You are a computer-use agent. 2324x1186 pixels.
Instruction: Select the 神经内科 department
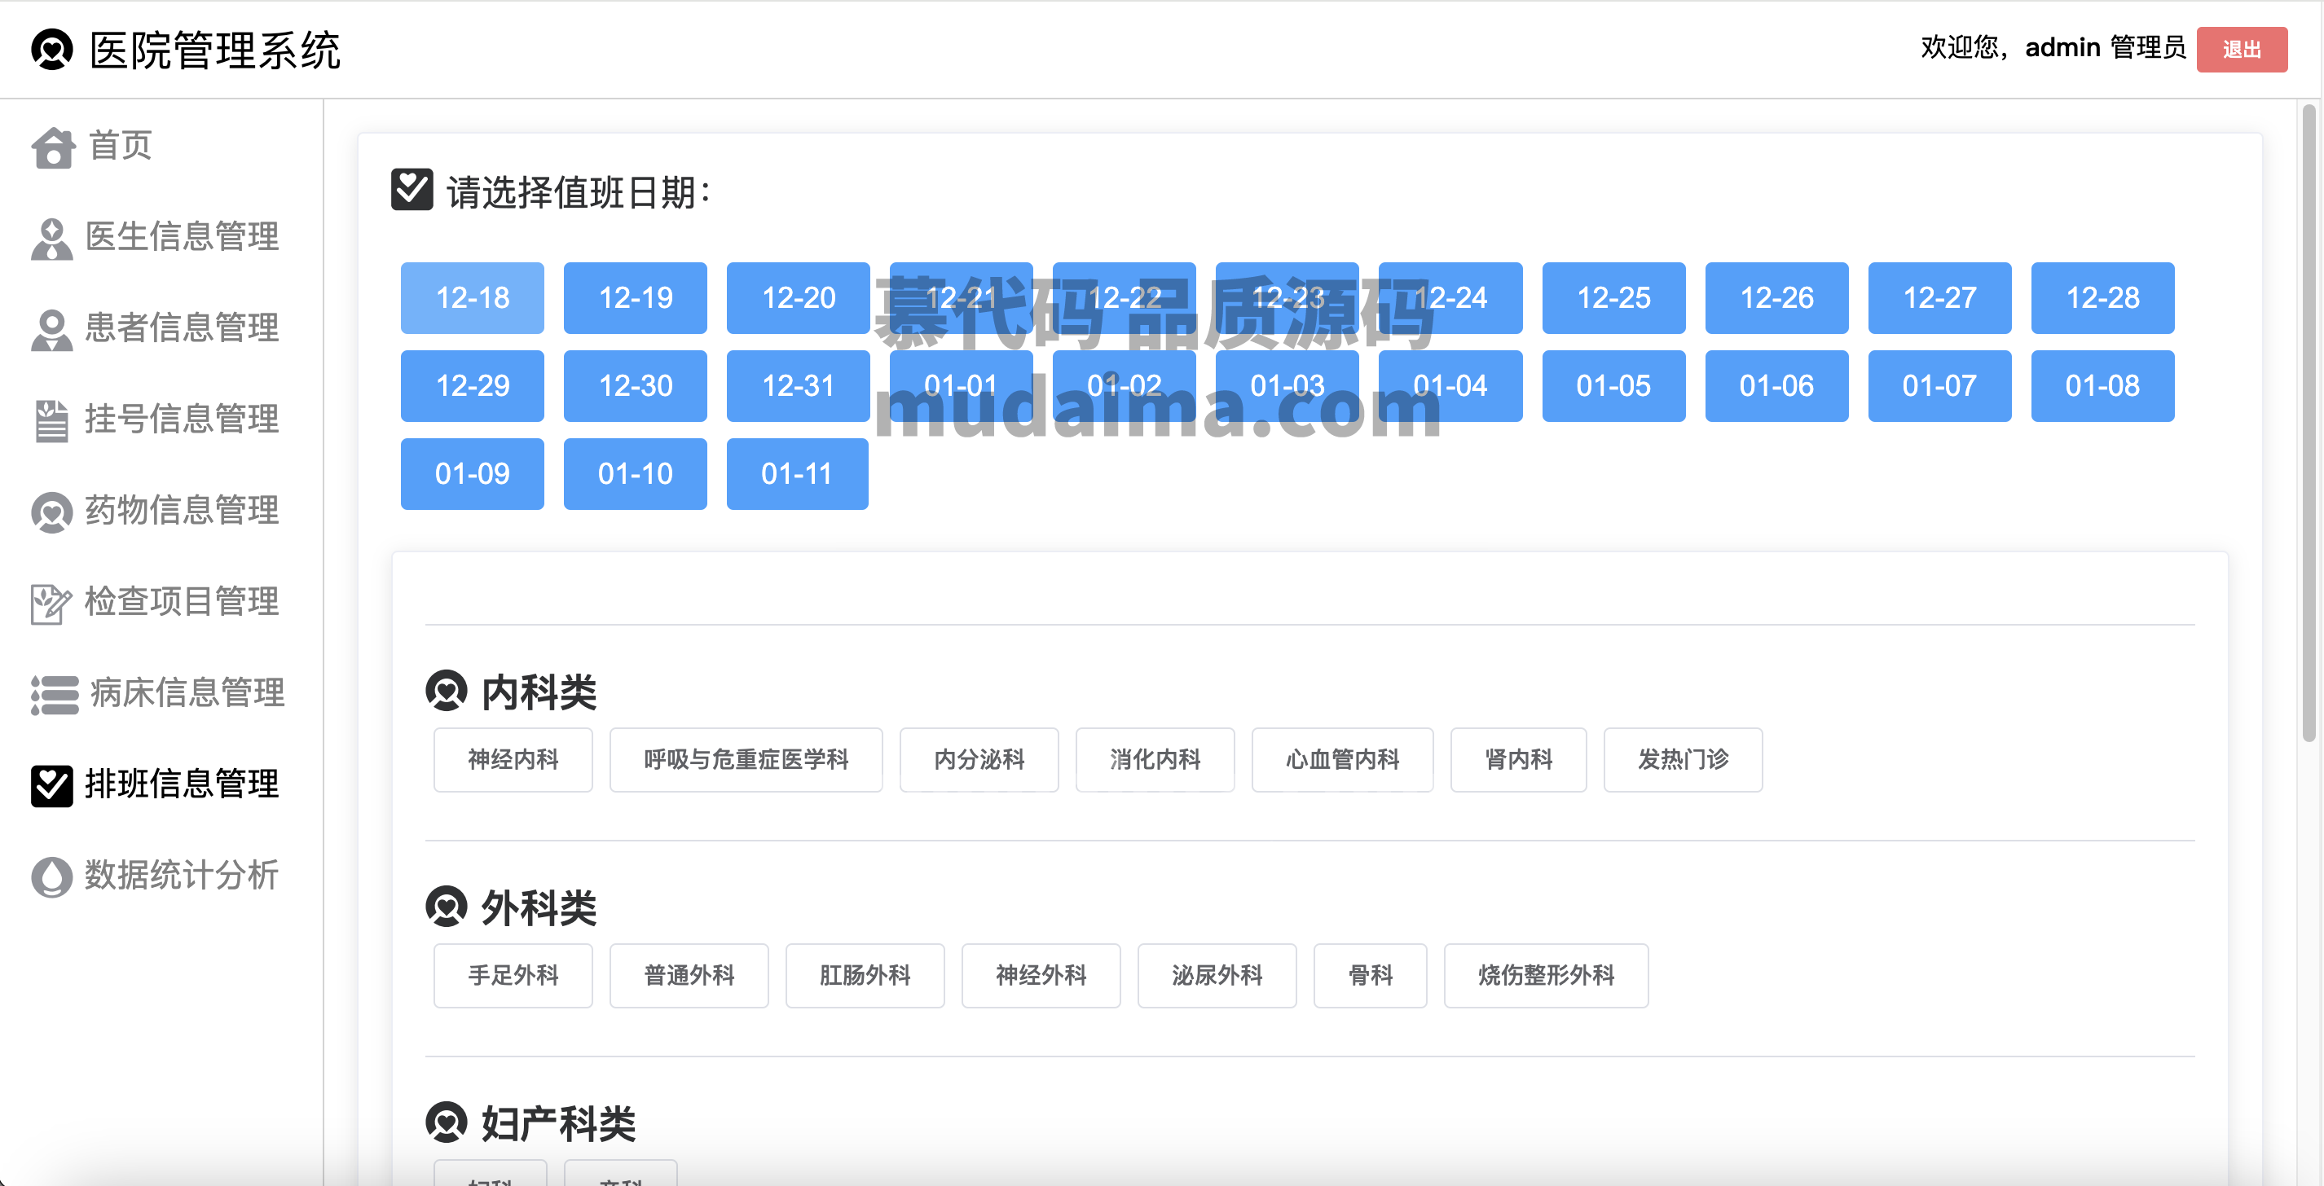[x=513, y=759]
